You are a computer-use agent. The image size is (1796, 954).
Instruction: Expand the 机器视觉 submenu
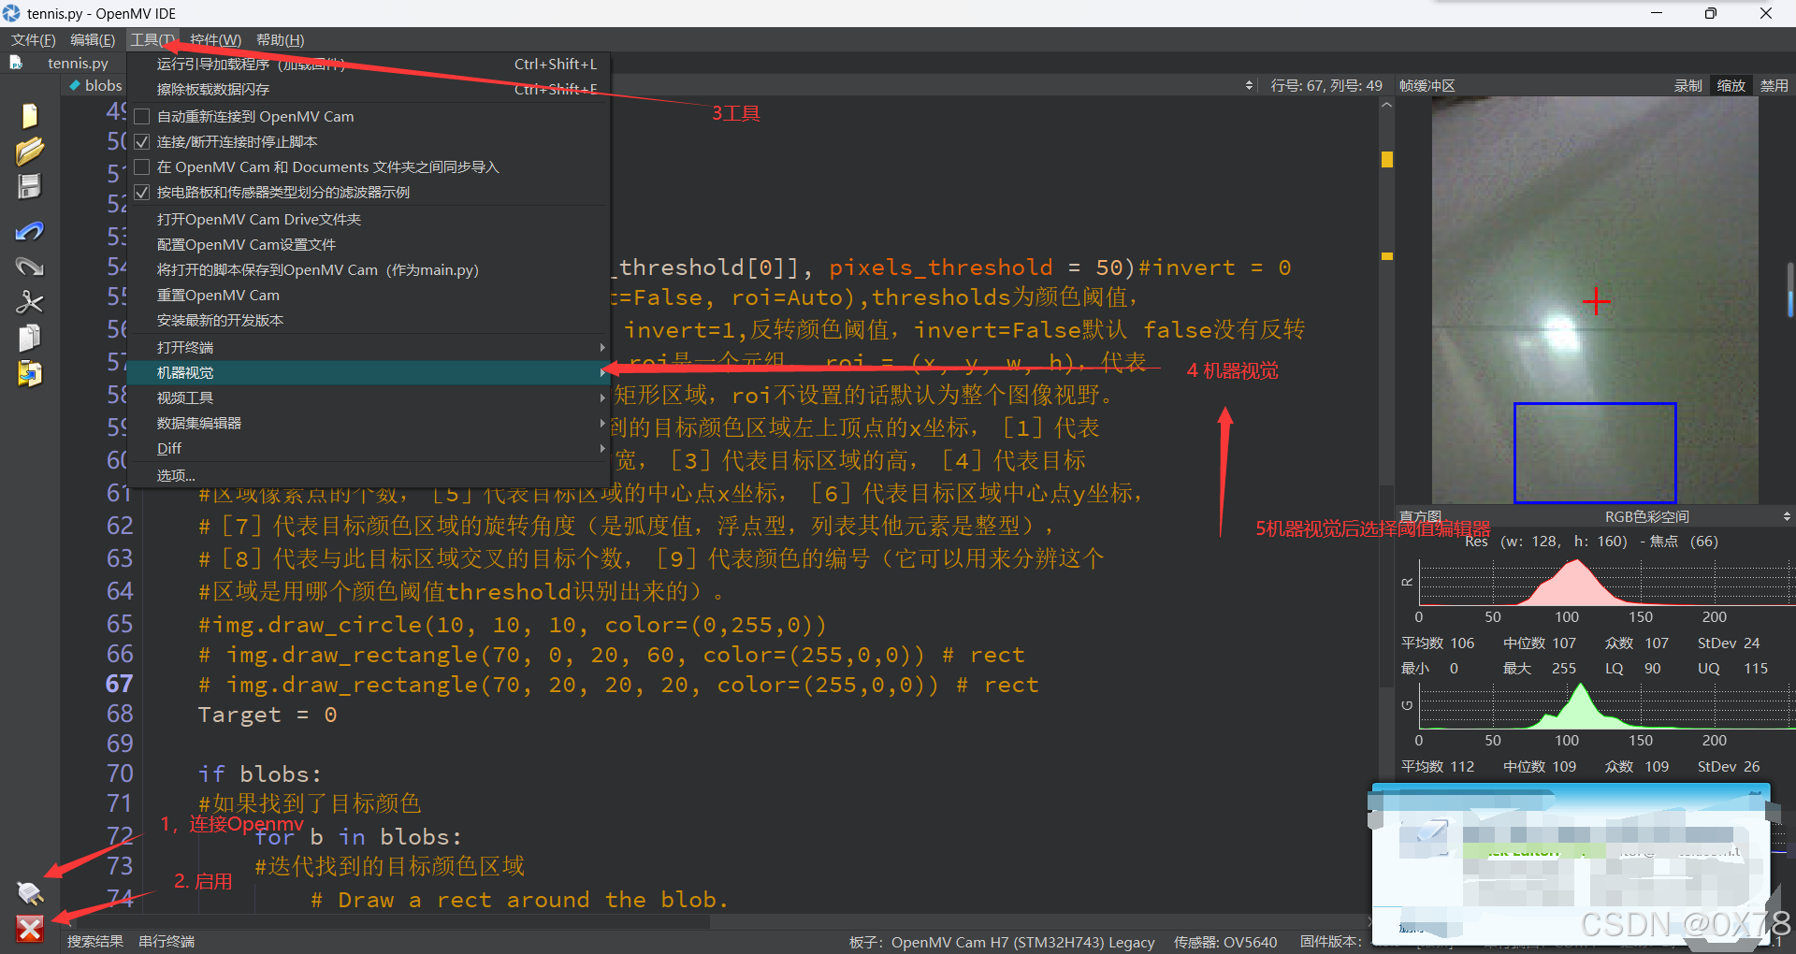(369, 372)
